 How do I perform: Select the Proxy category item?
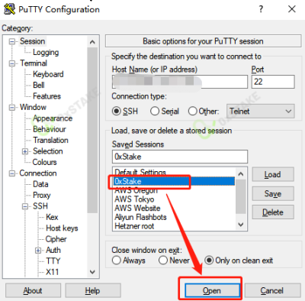pyautogui.click(x=42, y=195)
